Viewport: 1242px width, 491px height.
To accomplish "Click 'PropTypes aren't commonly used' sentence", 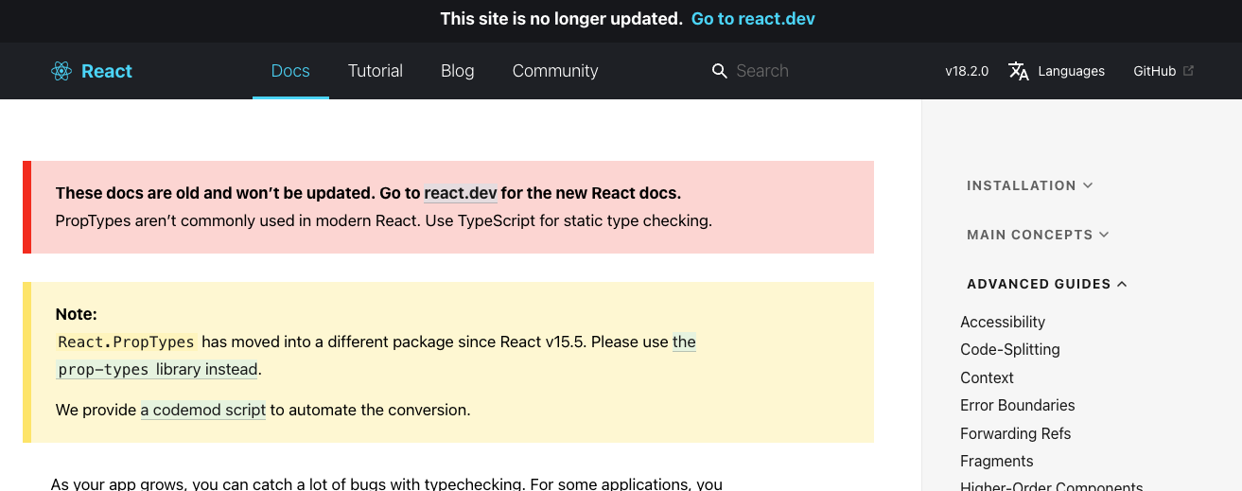I will (x=383, y=221).
